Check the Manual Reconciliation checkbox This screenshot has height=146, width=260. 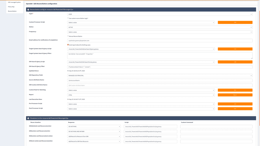coord(68,36)
